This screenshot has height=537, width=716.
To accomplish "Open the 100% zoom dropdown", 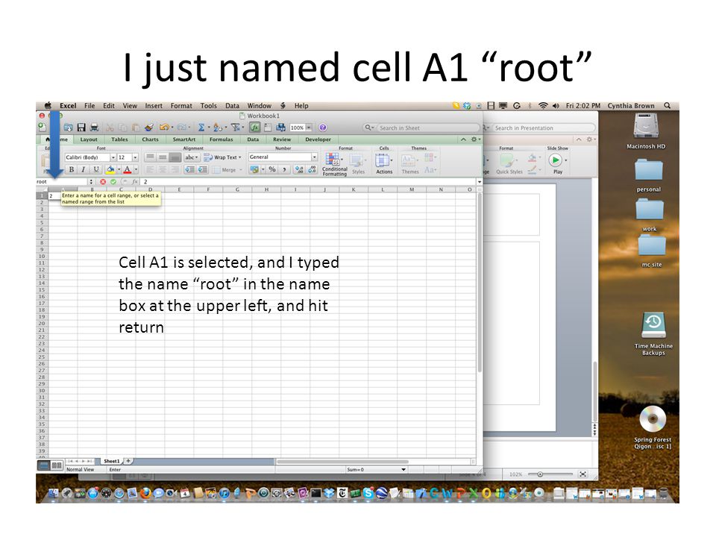I will pos(309,128).
